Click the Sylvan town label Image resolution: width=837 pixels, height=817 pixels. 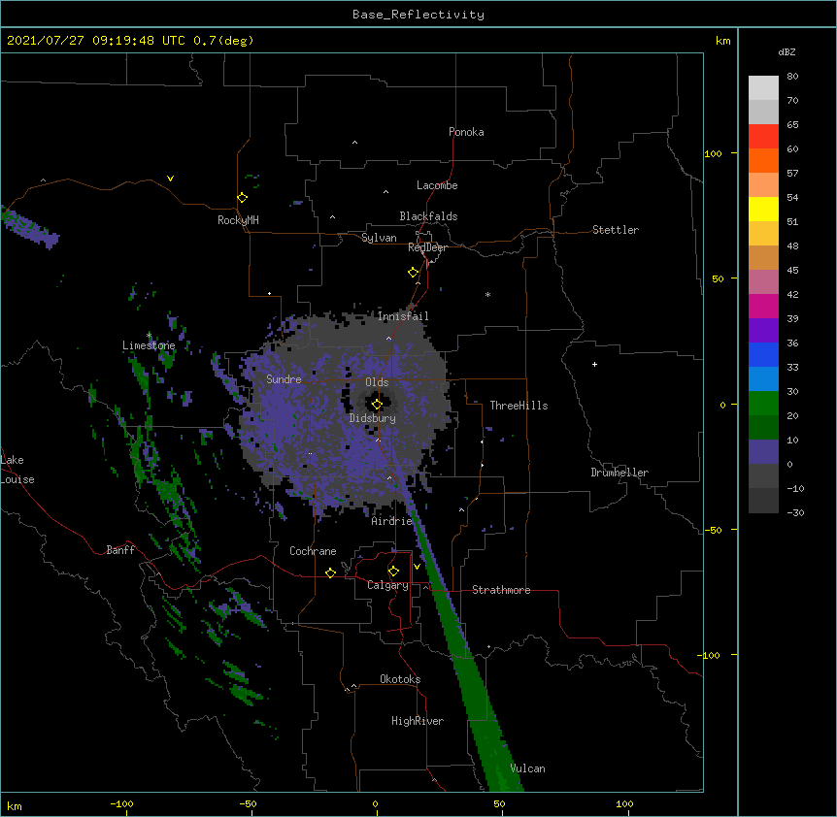pyautogui.click(x=379, y=238)
